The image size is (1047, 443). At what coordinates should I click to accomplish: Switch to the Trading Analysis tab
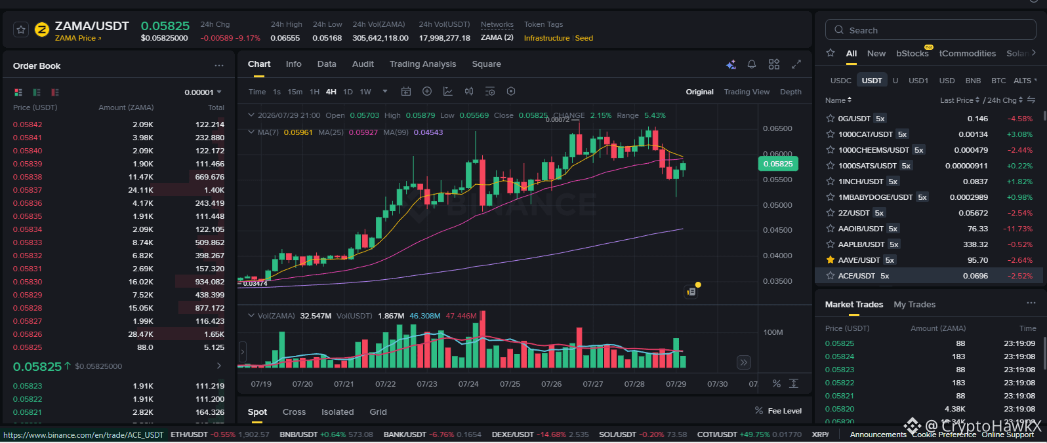[x=422, y=64]
